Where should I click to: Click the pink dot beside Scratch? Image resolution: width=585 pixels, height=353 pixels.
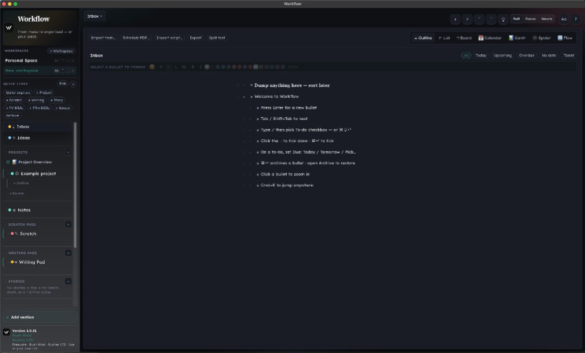tap(12, 234)
